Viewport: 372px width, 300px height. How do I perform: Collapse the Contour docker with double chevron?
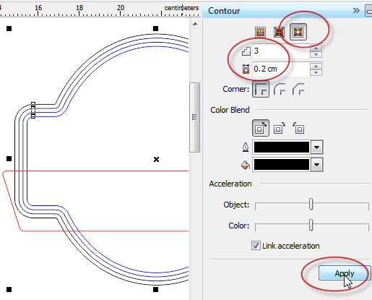(x=356, y=11)
